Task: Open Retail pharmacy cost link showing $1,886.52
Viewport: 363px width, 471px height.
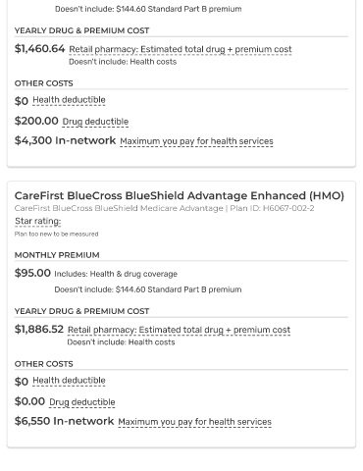Action: click(179, 330)
